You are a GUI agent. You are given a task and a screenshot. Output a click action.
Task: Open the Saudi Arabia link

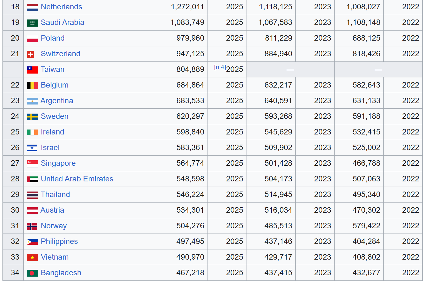click(63, 23)
